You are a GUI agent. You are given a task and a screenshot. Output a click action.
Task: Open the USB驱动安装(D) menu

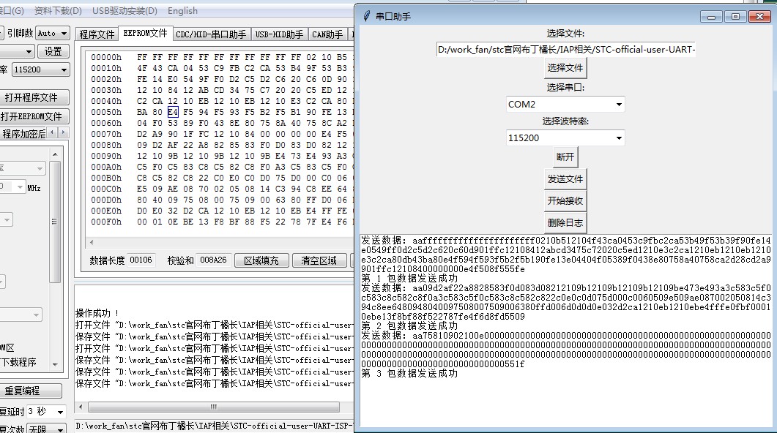(x=125, y=10)
